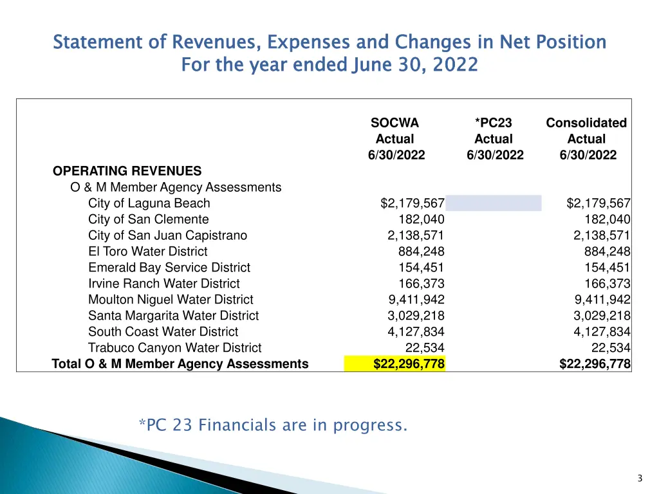This screenshot has height=494, width=659.
Task: Click the 'City of San Clemente' row label
Action: click(x=149, y=219)
